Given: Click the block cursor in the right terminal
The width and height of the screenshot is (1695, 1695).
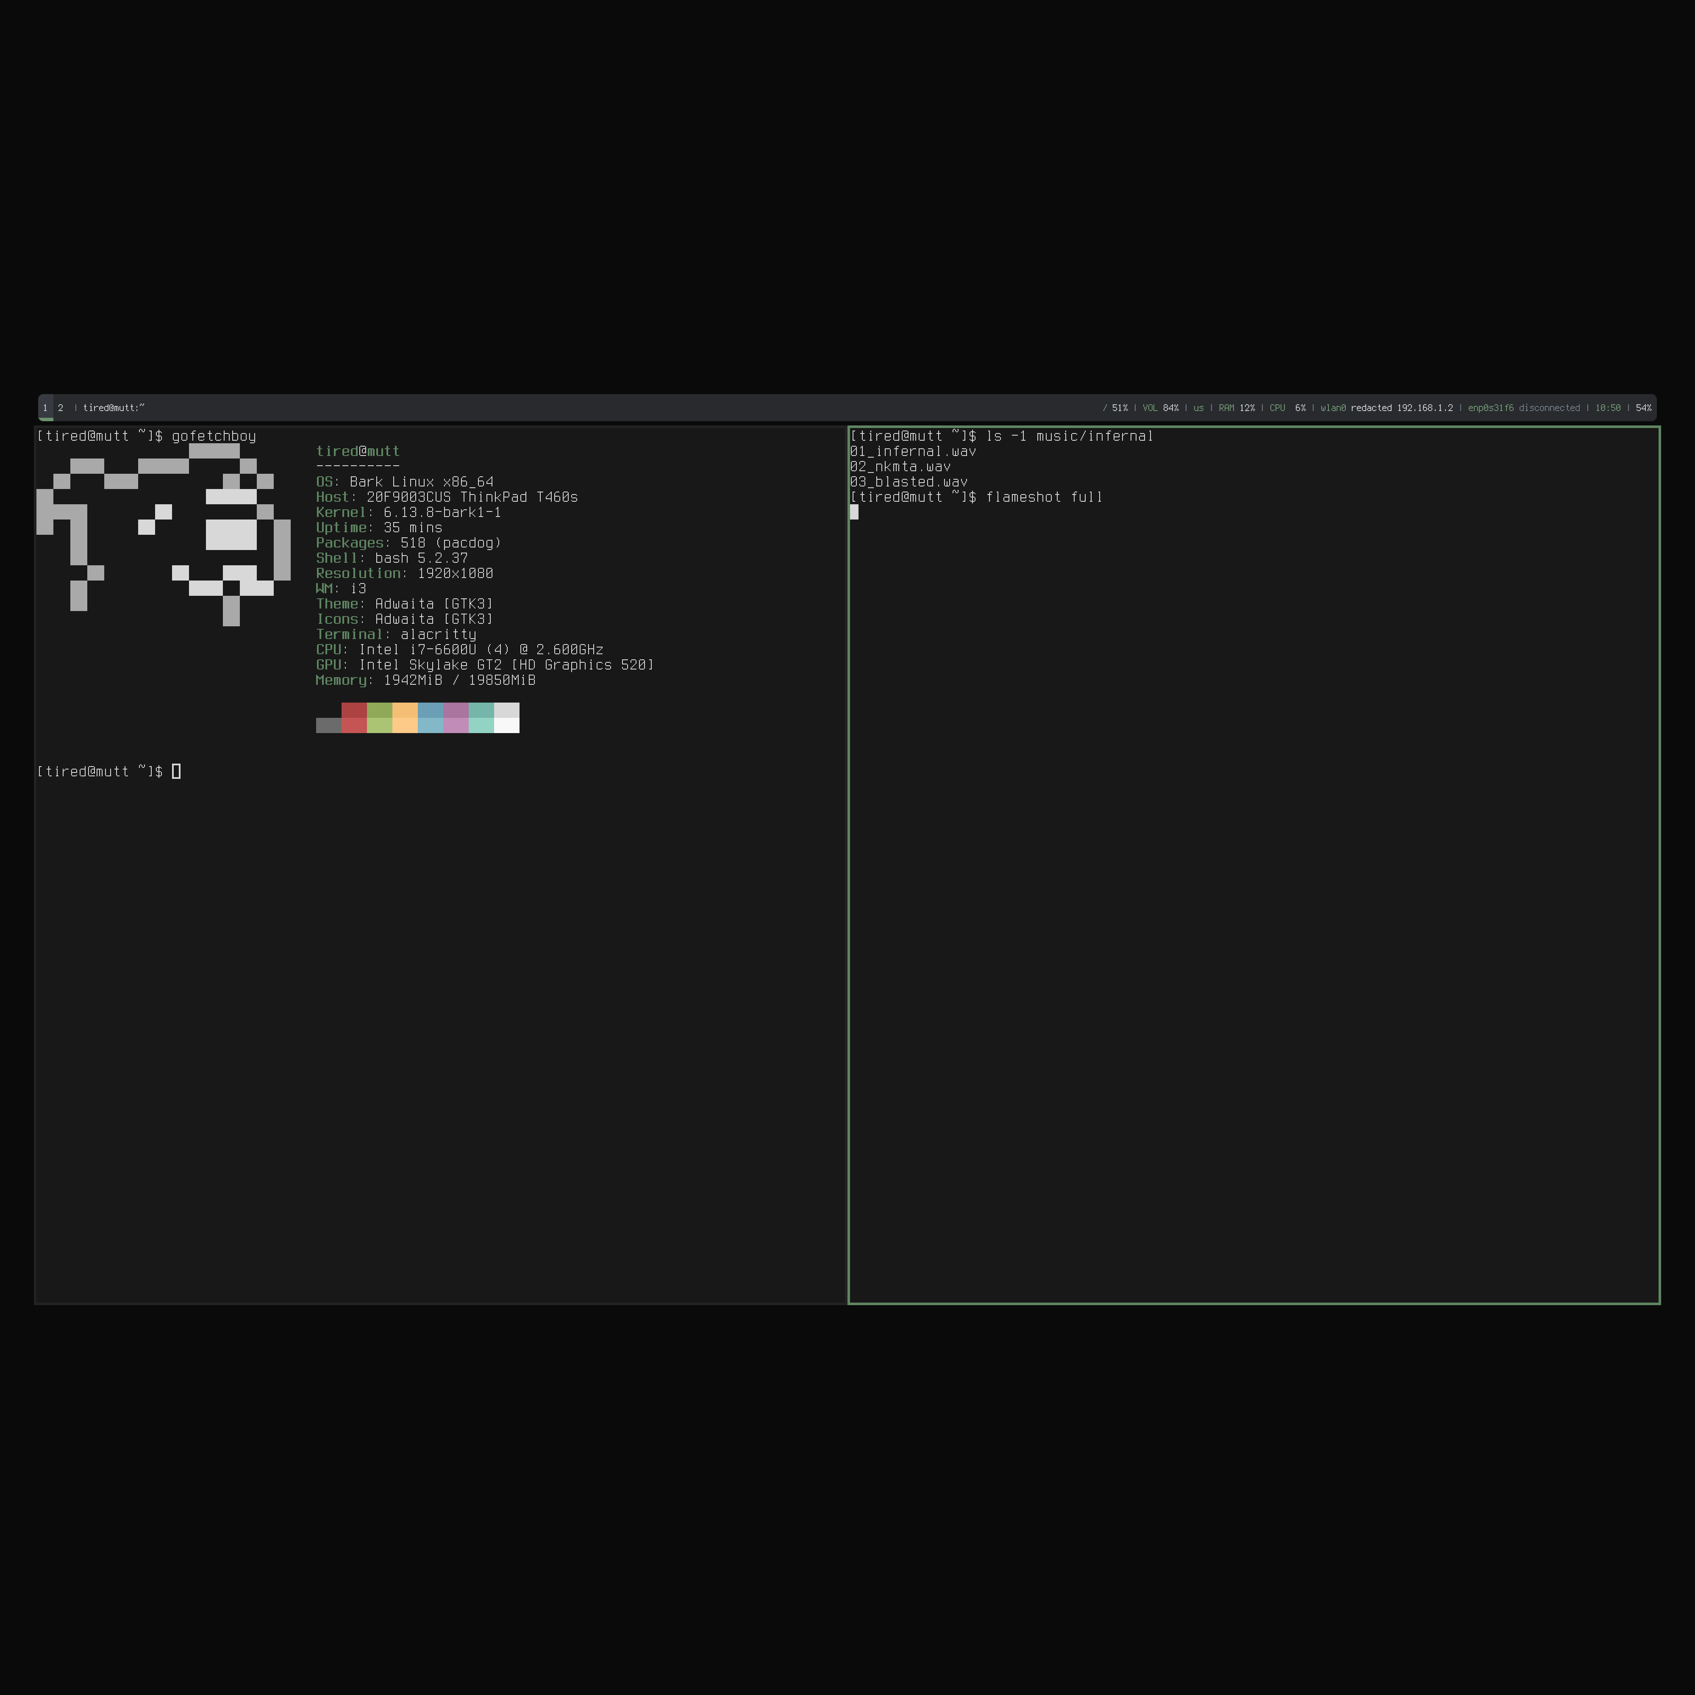Looking at the screenshot, I should click(x=855, y=512).
